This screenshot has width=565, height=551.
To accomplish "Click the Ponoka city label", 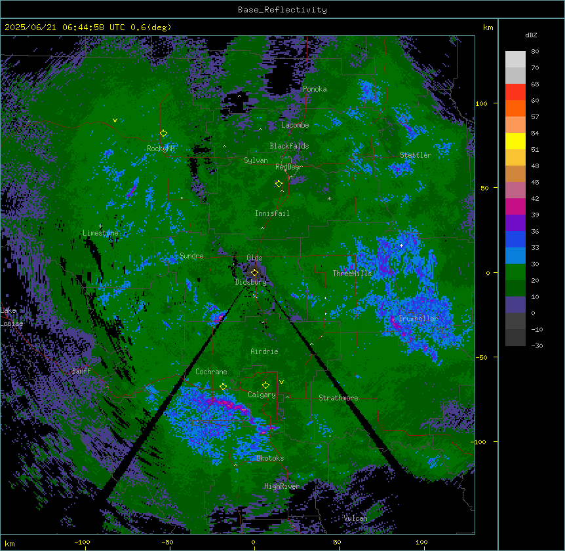I will click(315, 89).
